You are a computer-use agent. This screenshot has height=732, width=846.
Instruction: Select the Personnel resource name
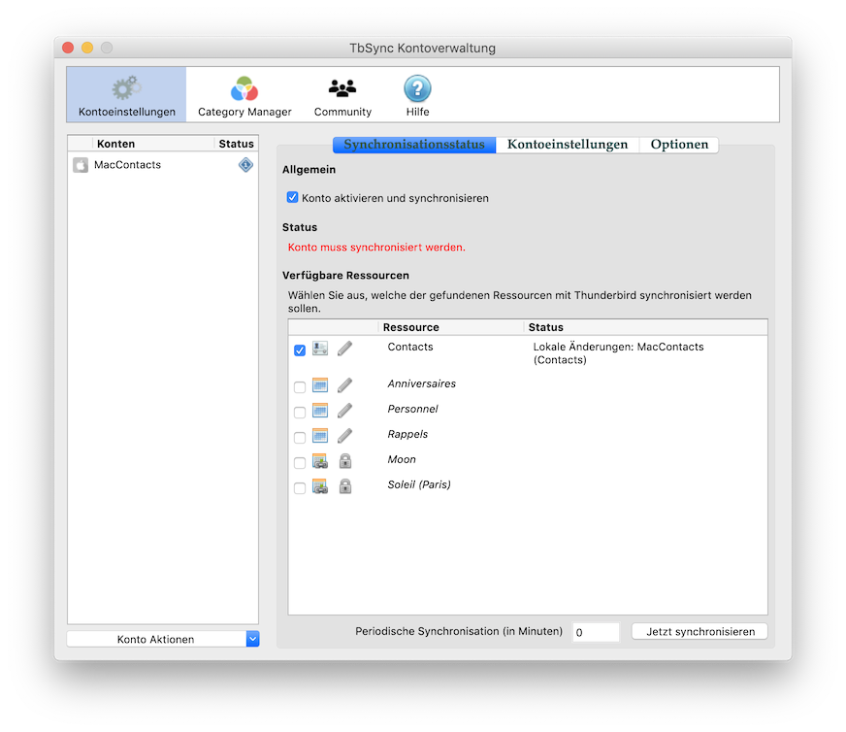(412, 409)
